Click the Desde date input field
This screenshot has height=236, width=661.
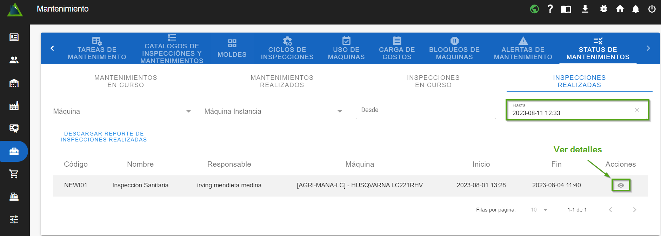425,110
